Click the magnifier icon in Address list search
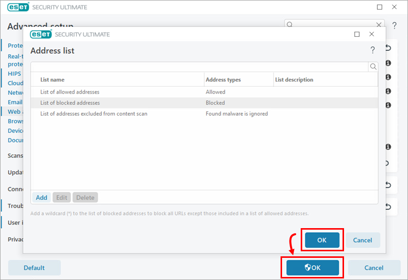This screenshot has height=280, width=408. pyautogui.click(x=373, y=66)
